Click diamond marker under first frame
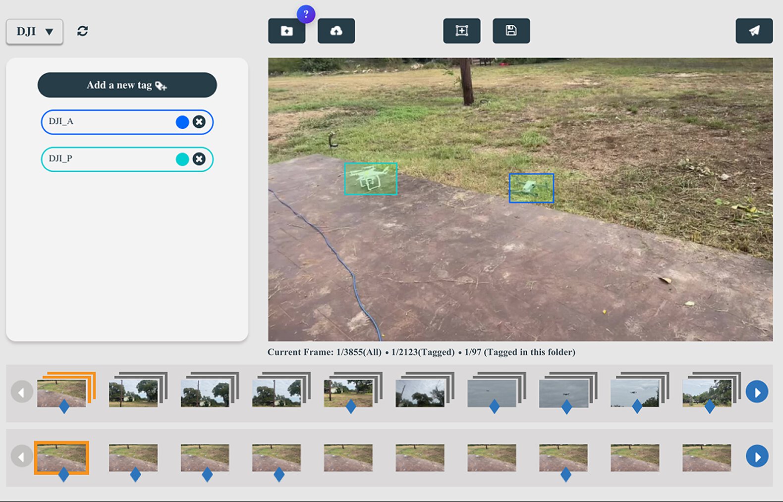The width and height of the screenshot is (783, 502). point(63,475)
